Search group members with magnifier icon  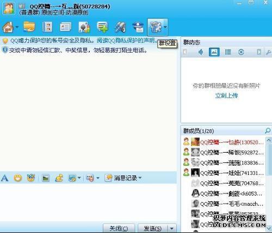tap(268, 130)
